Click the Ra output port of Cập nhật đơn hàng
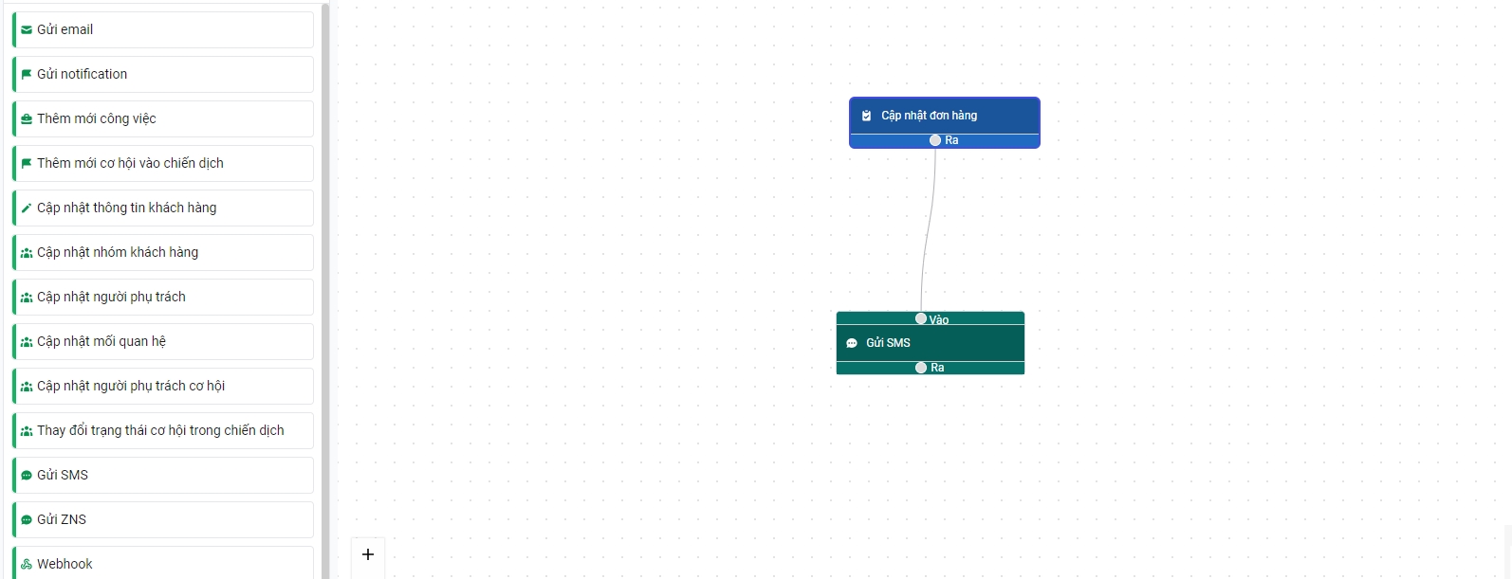 tap(935, 140)
